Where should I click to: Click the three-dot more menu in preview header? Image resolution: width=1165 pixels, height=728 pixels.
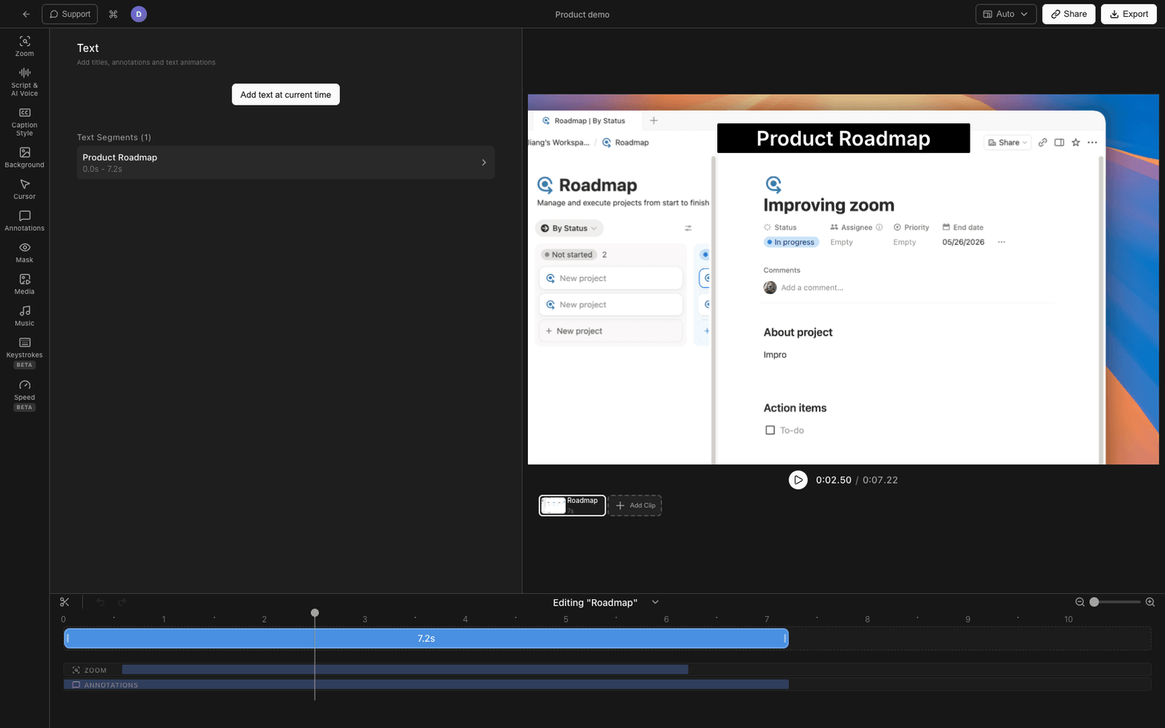[x=1092, y=143]
